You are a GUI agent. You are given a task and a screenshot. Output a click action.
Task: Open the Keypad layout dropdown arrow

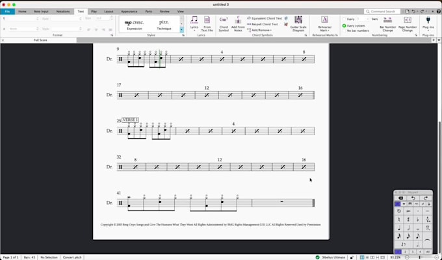[x=404, y=204]
